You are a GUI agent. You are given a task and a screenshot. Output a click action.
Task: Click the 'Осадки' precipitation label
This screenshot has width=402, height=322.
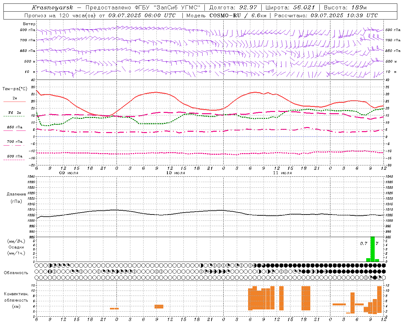(16, 247)
